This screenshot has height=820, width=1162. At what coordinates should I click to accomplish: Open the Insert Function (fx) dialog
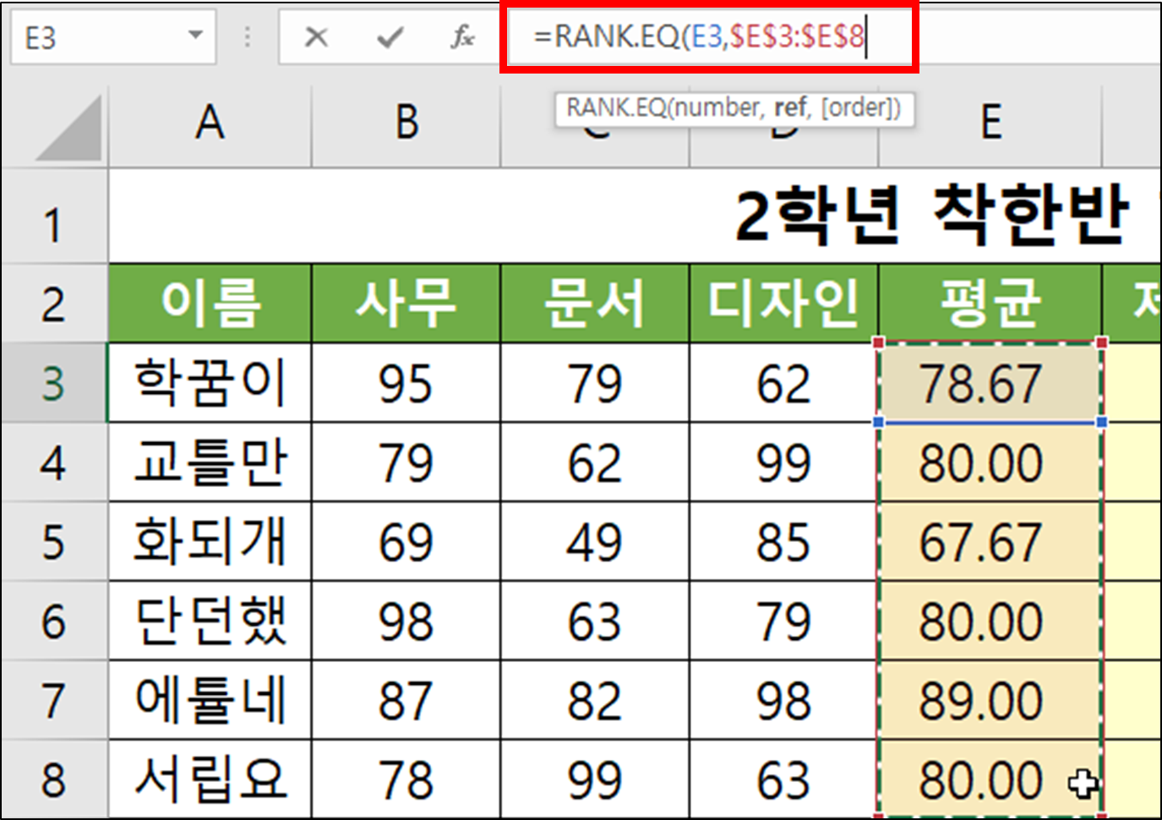(x=461, y=37)
